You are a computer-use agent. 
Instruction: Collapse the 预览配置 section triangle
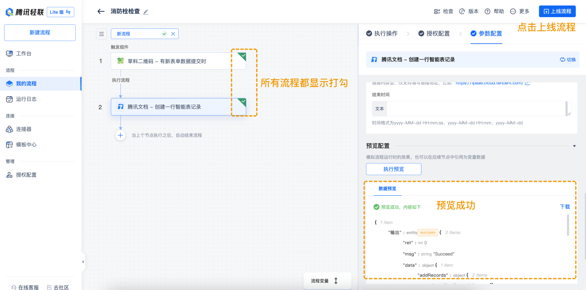(x=574, y=146)
